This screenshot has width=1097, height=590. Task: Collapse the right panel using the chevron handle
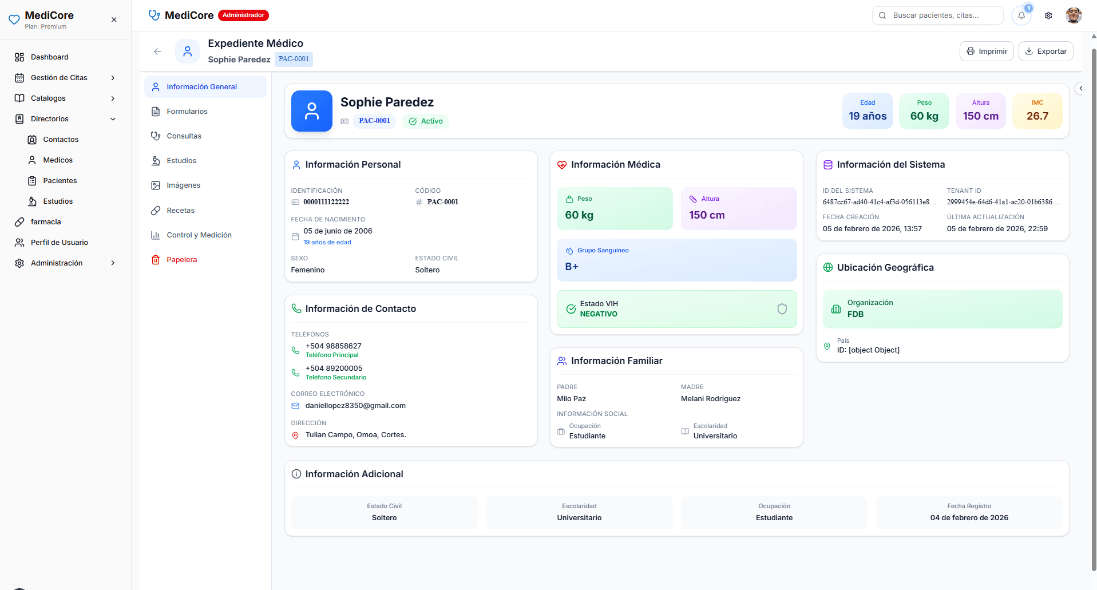1080,88
